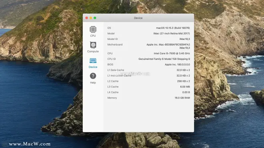Click the CPU label in sidebar
This screenshot has width=264, height=148.
[93, 36]
